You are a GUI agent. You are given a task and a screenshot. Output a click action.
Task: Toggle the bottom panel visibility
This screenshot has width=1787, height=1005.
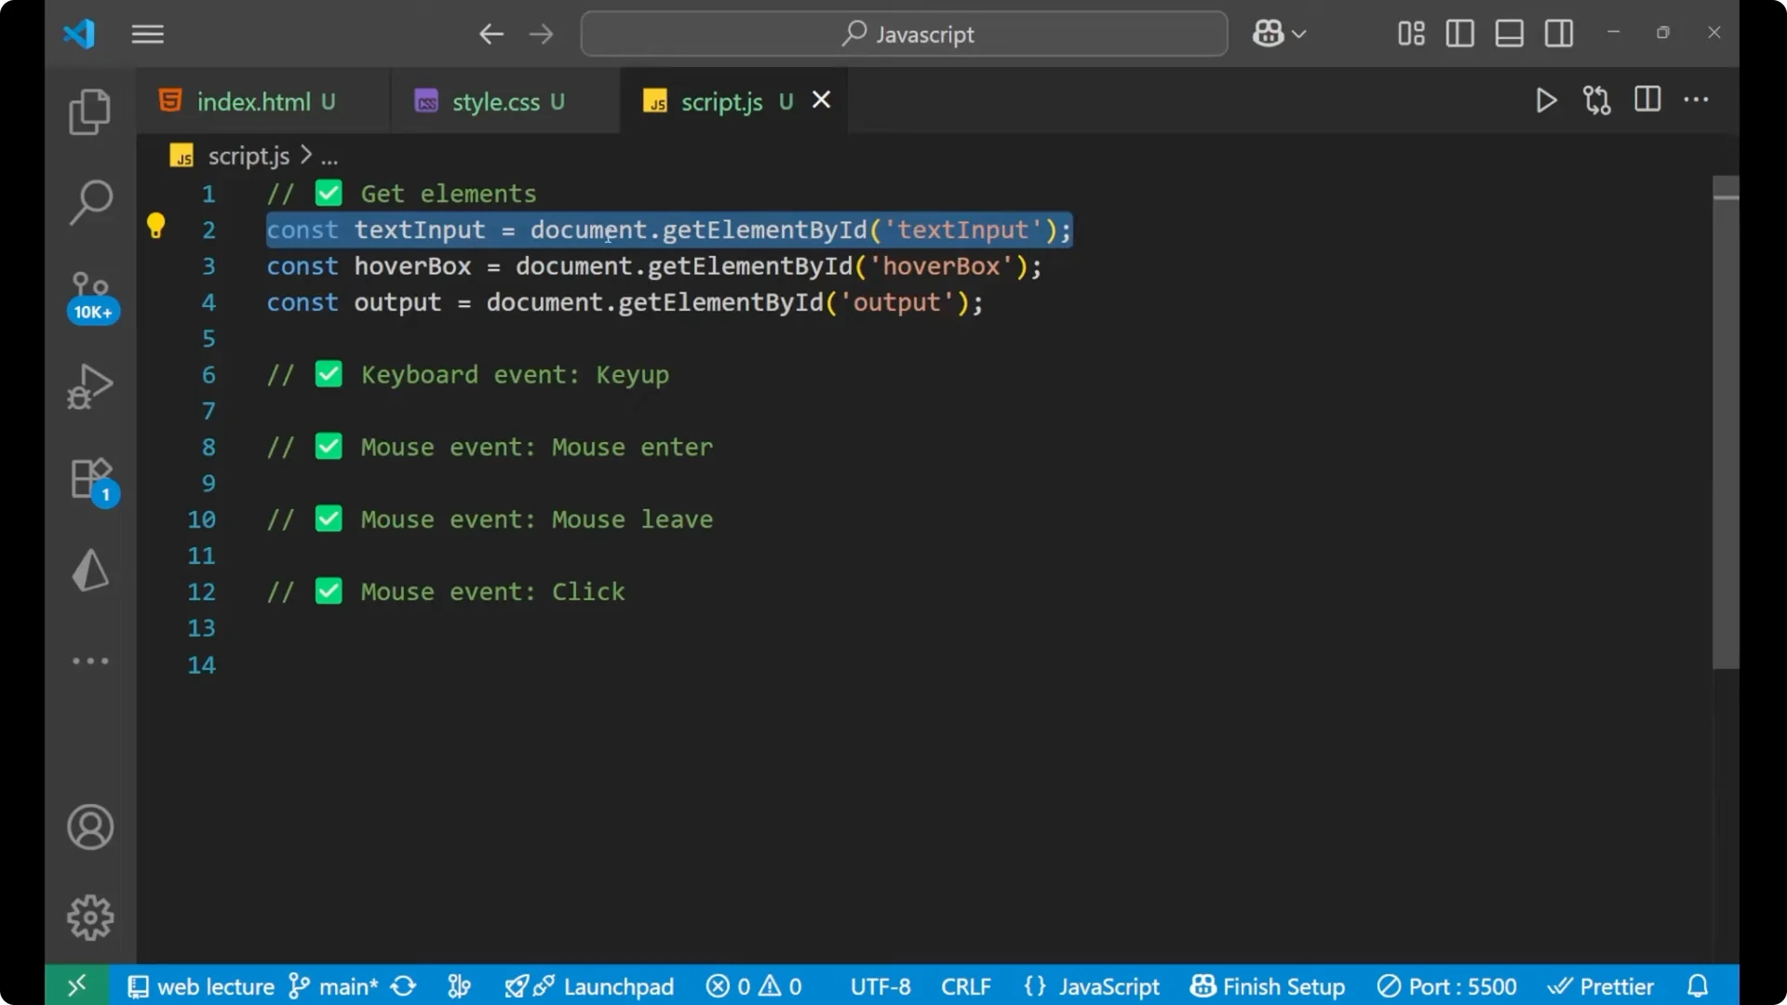pyautogui.click(x=1509, y=33)
